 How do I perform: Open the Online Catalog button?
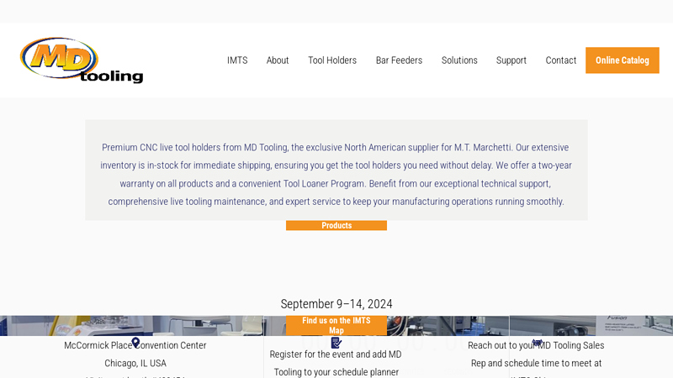point(623,60)
